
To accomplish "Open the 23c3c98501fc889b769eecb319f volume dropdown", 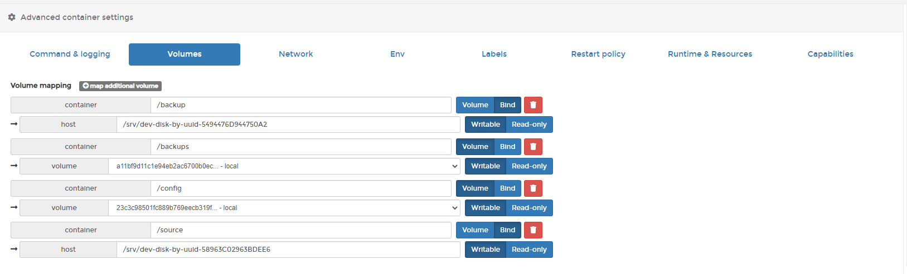I will tap(284, 208).
